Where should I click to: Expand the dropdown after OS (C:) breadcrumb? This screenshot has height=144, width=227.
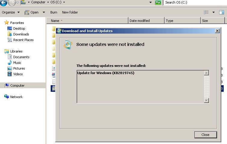click(64, 2)
